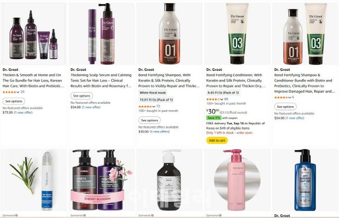Expand rating chevron for Bond Fortifying Shampoo
The height and width of the screenshot is (218, 339).
click(154, 106)
